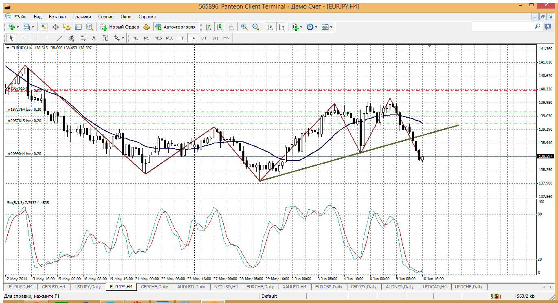
Task: Zoom in on the chart
Action: click(244, 27)
